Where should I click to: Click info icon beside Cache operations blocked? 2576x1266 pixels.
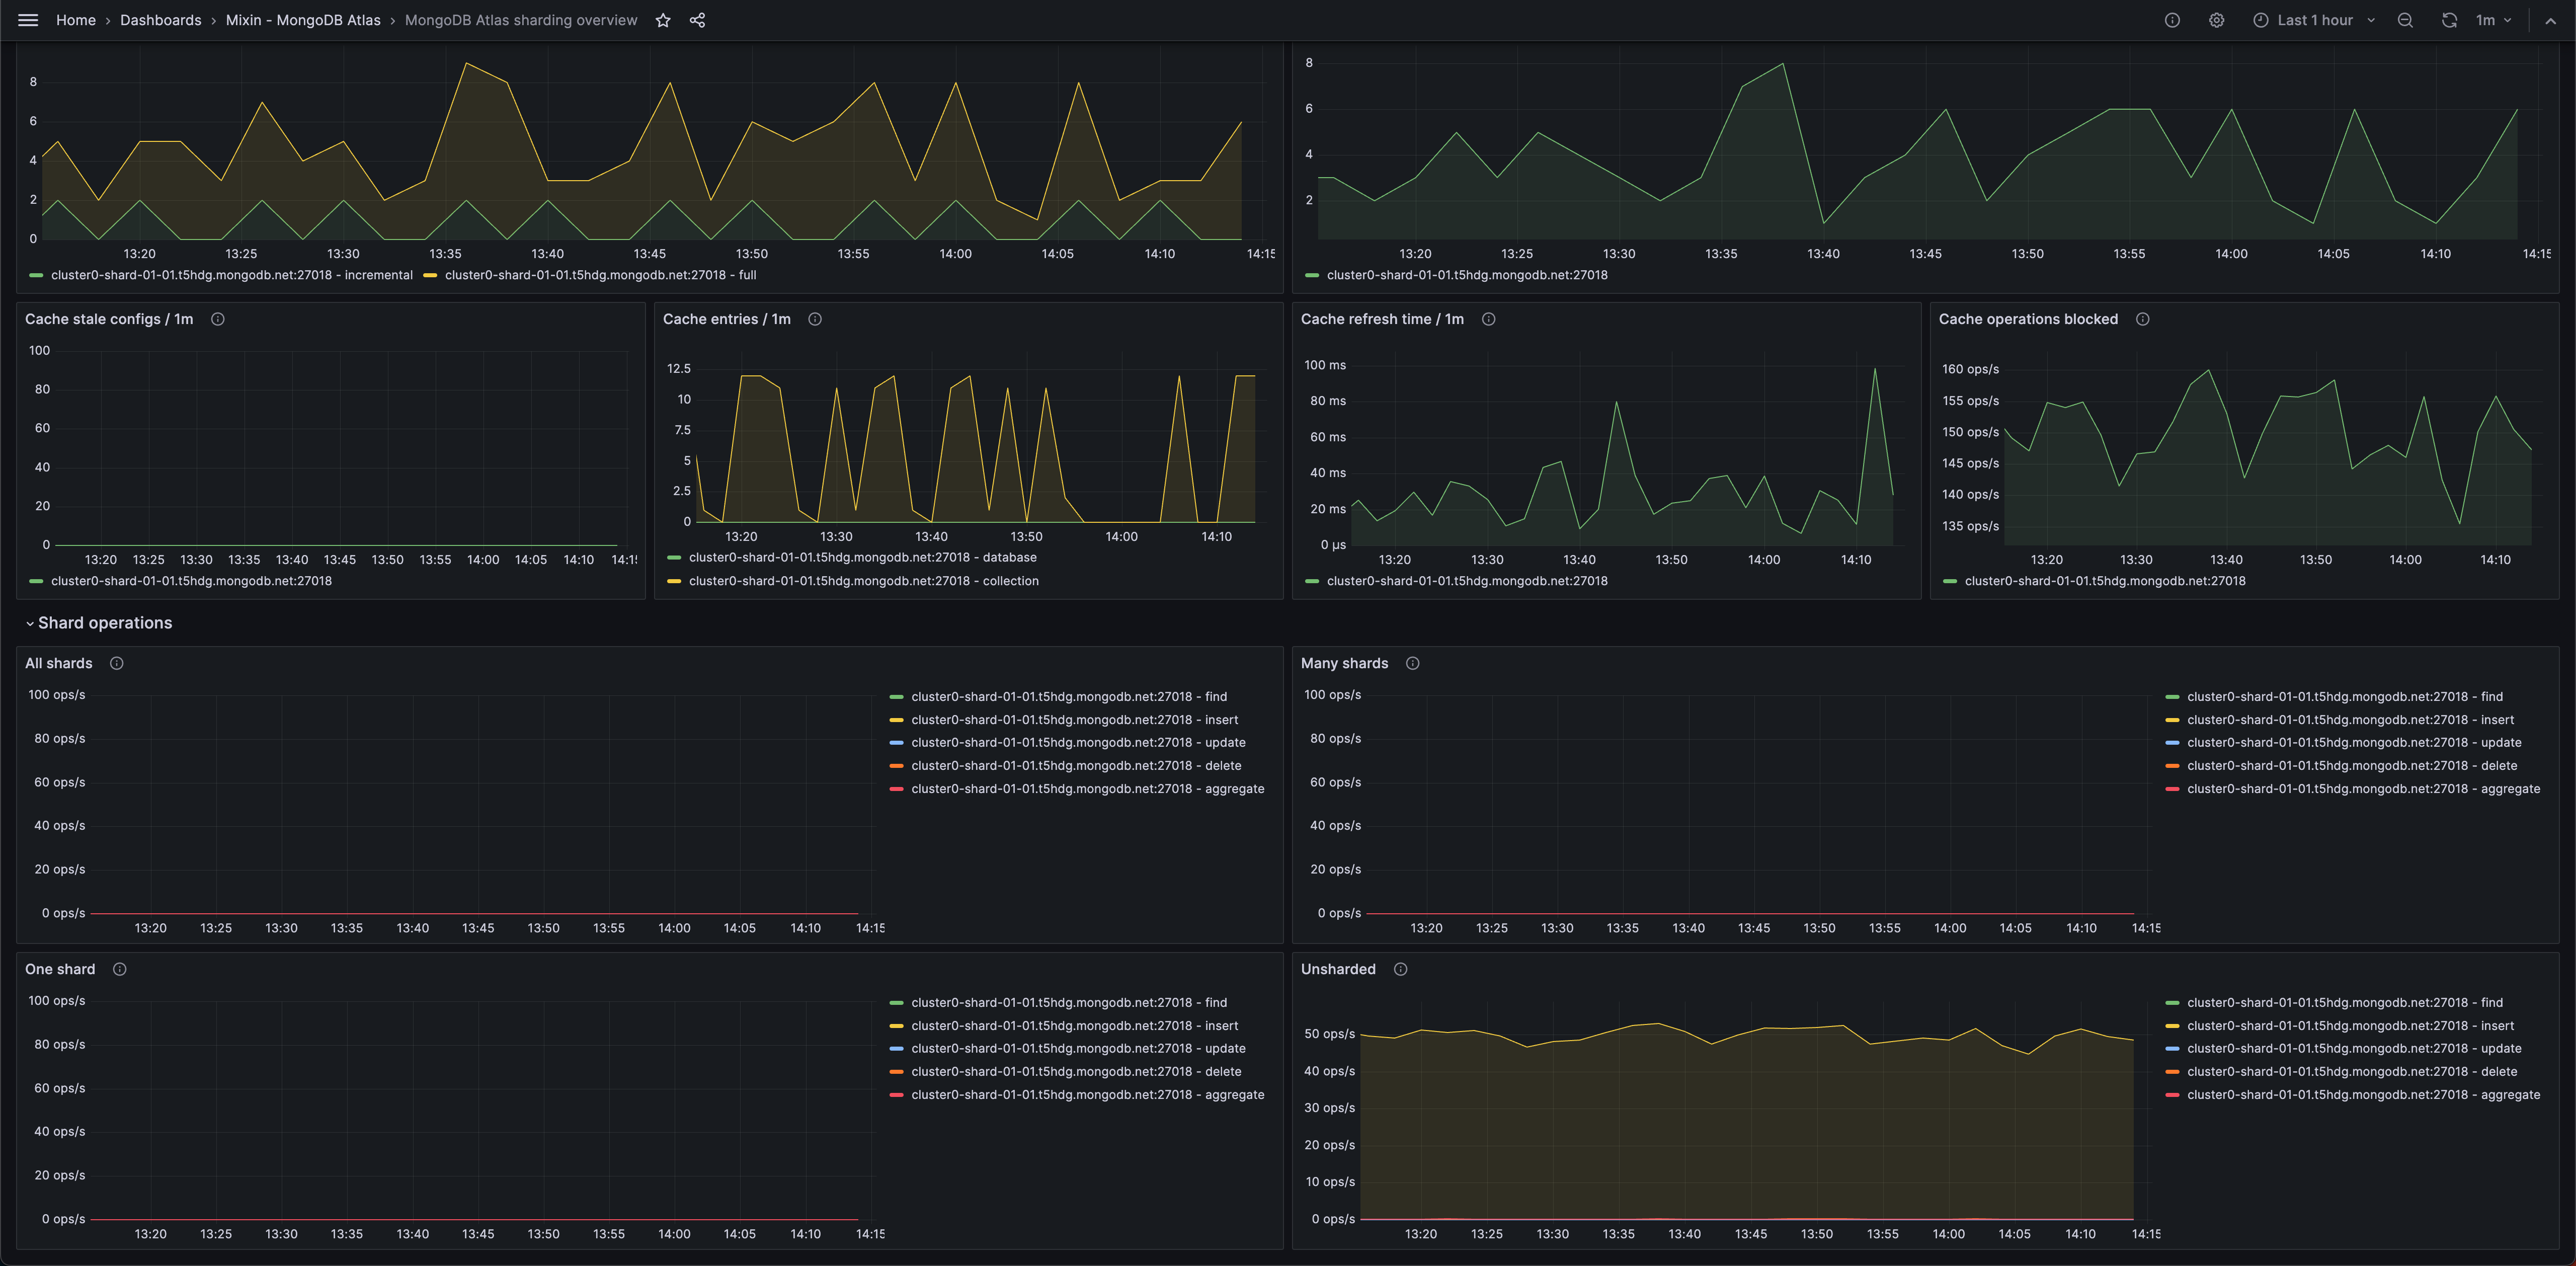tap(2142, 319)
